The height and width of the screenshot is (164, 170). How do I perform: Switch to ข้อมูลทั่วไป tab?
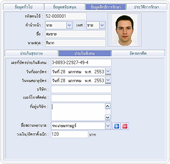pos(24,7)
